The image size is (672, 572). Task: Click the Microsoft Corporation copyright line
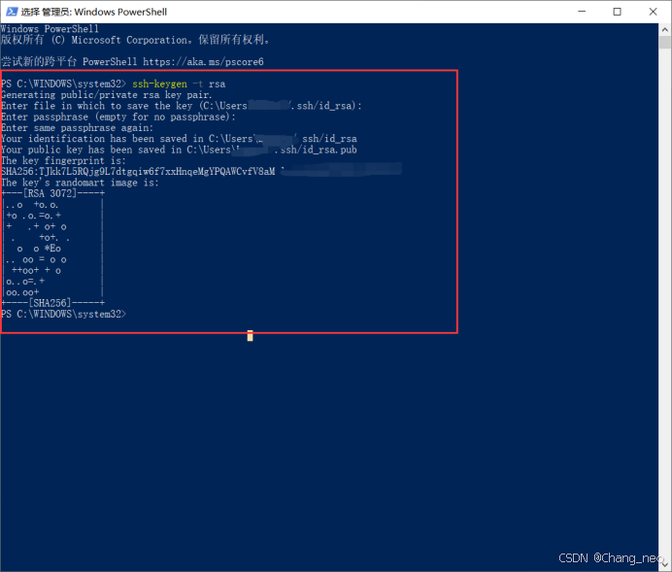point(135,40)
